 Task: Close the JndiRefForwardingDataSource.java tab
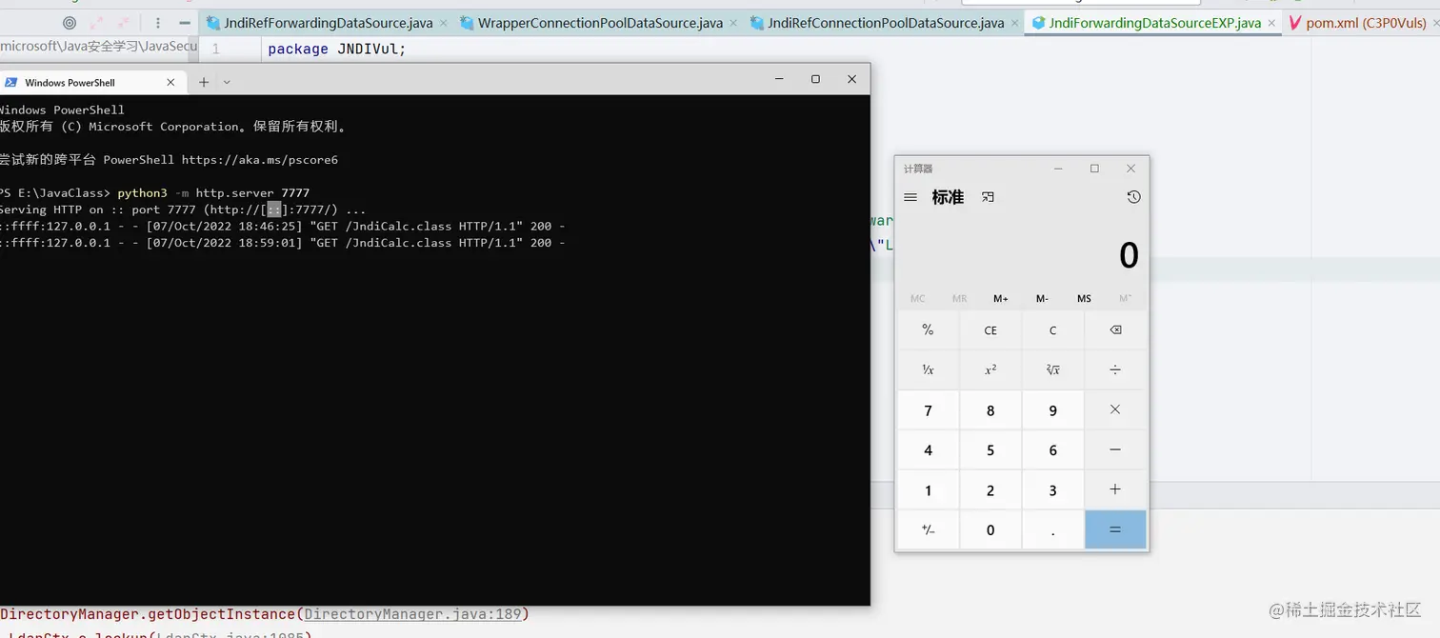pos(444,23)
